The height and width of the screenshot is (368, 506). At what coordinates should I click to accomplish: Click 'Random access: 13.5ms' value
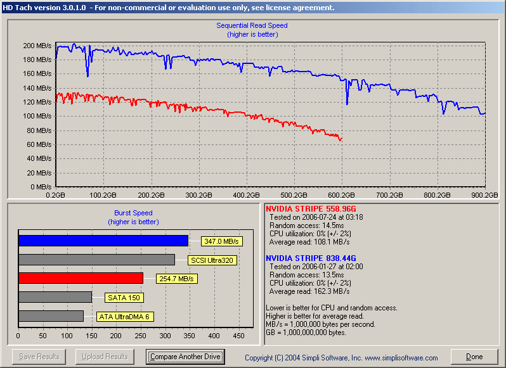tap(306, 275)
